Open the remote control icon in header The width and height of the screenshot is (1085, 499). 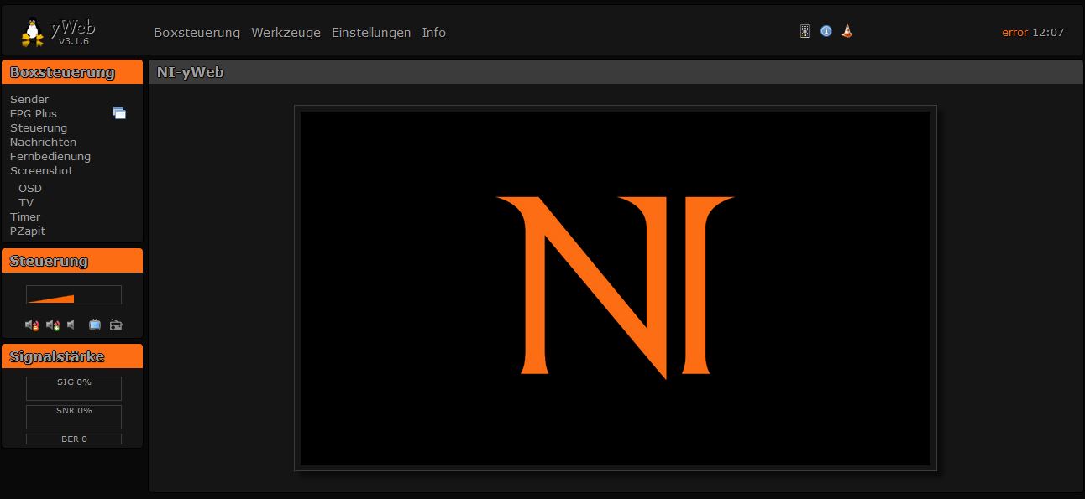point(805,32)
